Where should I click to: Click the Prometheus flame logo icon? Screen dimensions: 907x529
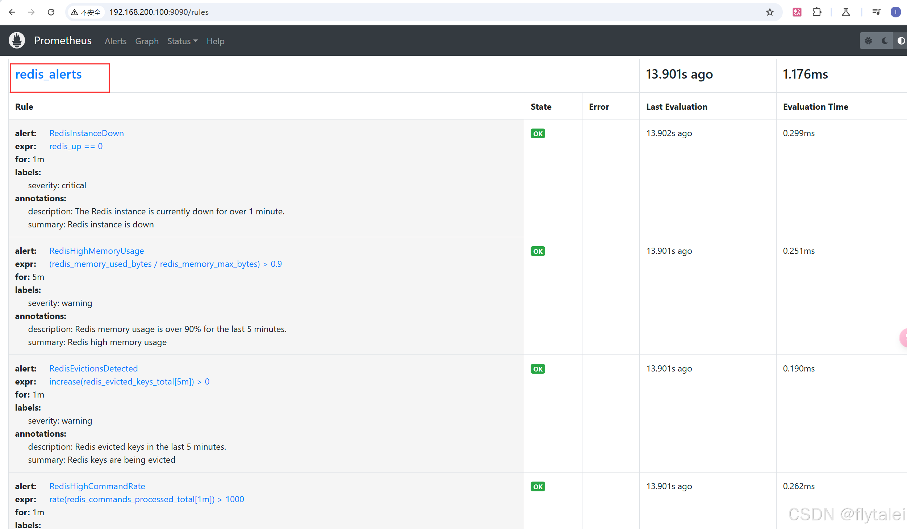tap(17, 40)
